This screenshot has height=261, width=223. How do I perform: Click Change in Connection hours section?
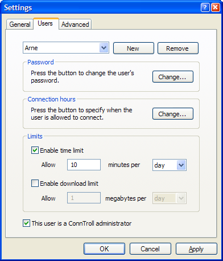point(173,114)
